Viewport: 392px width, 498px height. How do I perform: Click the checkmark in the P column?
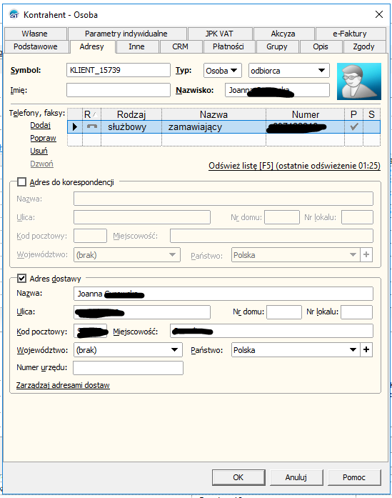(354, 126)
